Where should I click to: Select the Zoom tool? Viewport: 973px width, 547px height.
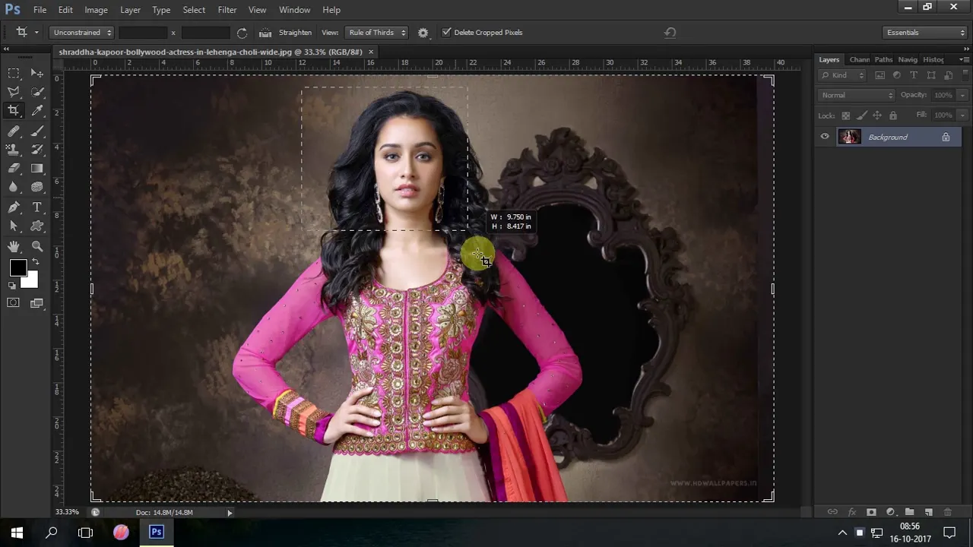click(37, 246)
